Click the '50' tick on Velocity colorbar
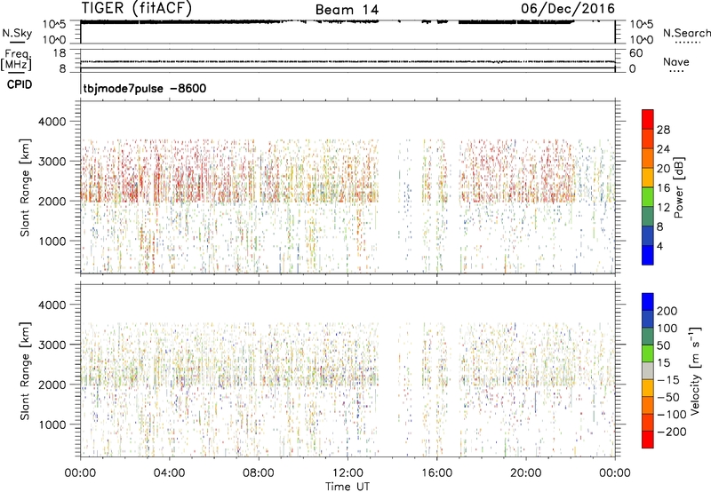Image resolution: width=711 pixels, height=492 pixels. pyautogui.click(x=663, y=345)
